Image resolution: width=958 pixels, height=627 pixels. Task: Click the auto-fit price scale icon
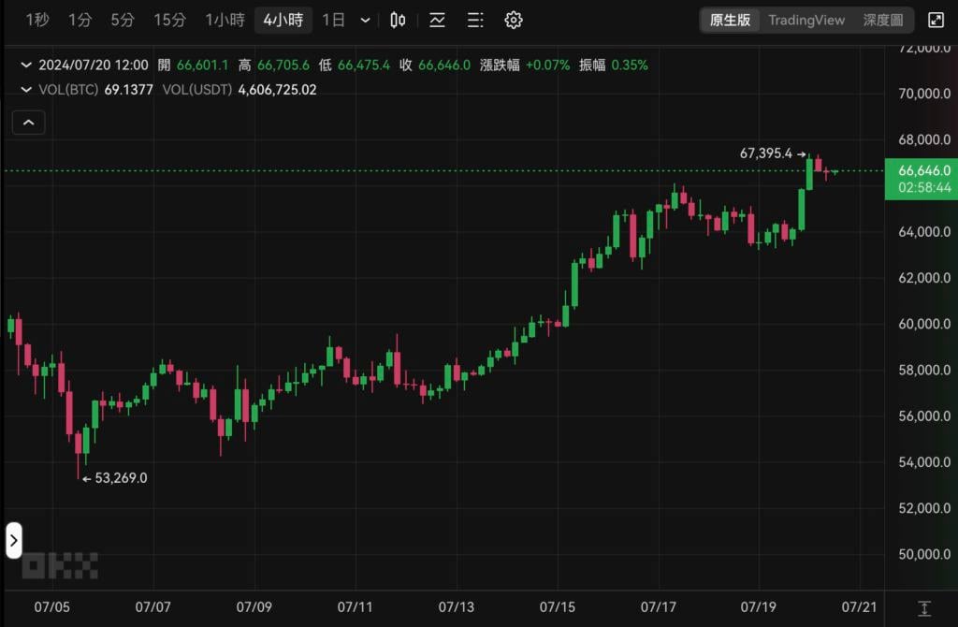pos(924,608)
